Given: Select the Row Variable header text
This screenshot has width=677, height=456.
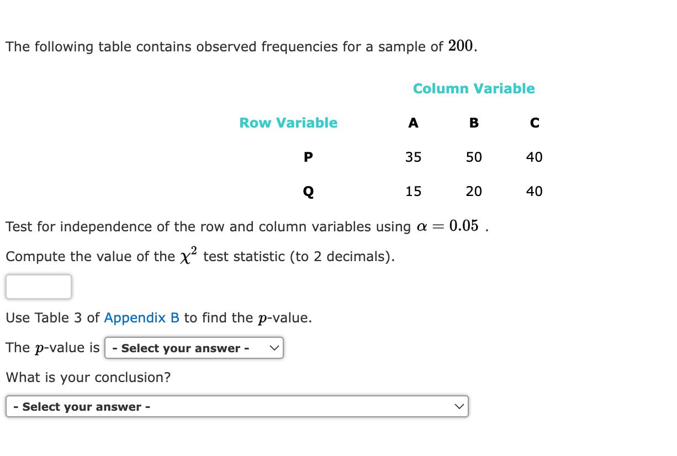Looking at the screenshot, I should [x=288, y=123].
